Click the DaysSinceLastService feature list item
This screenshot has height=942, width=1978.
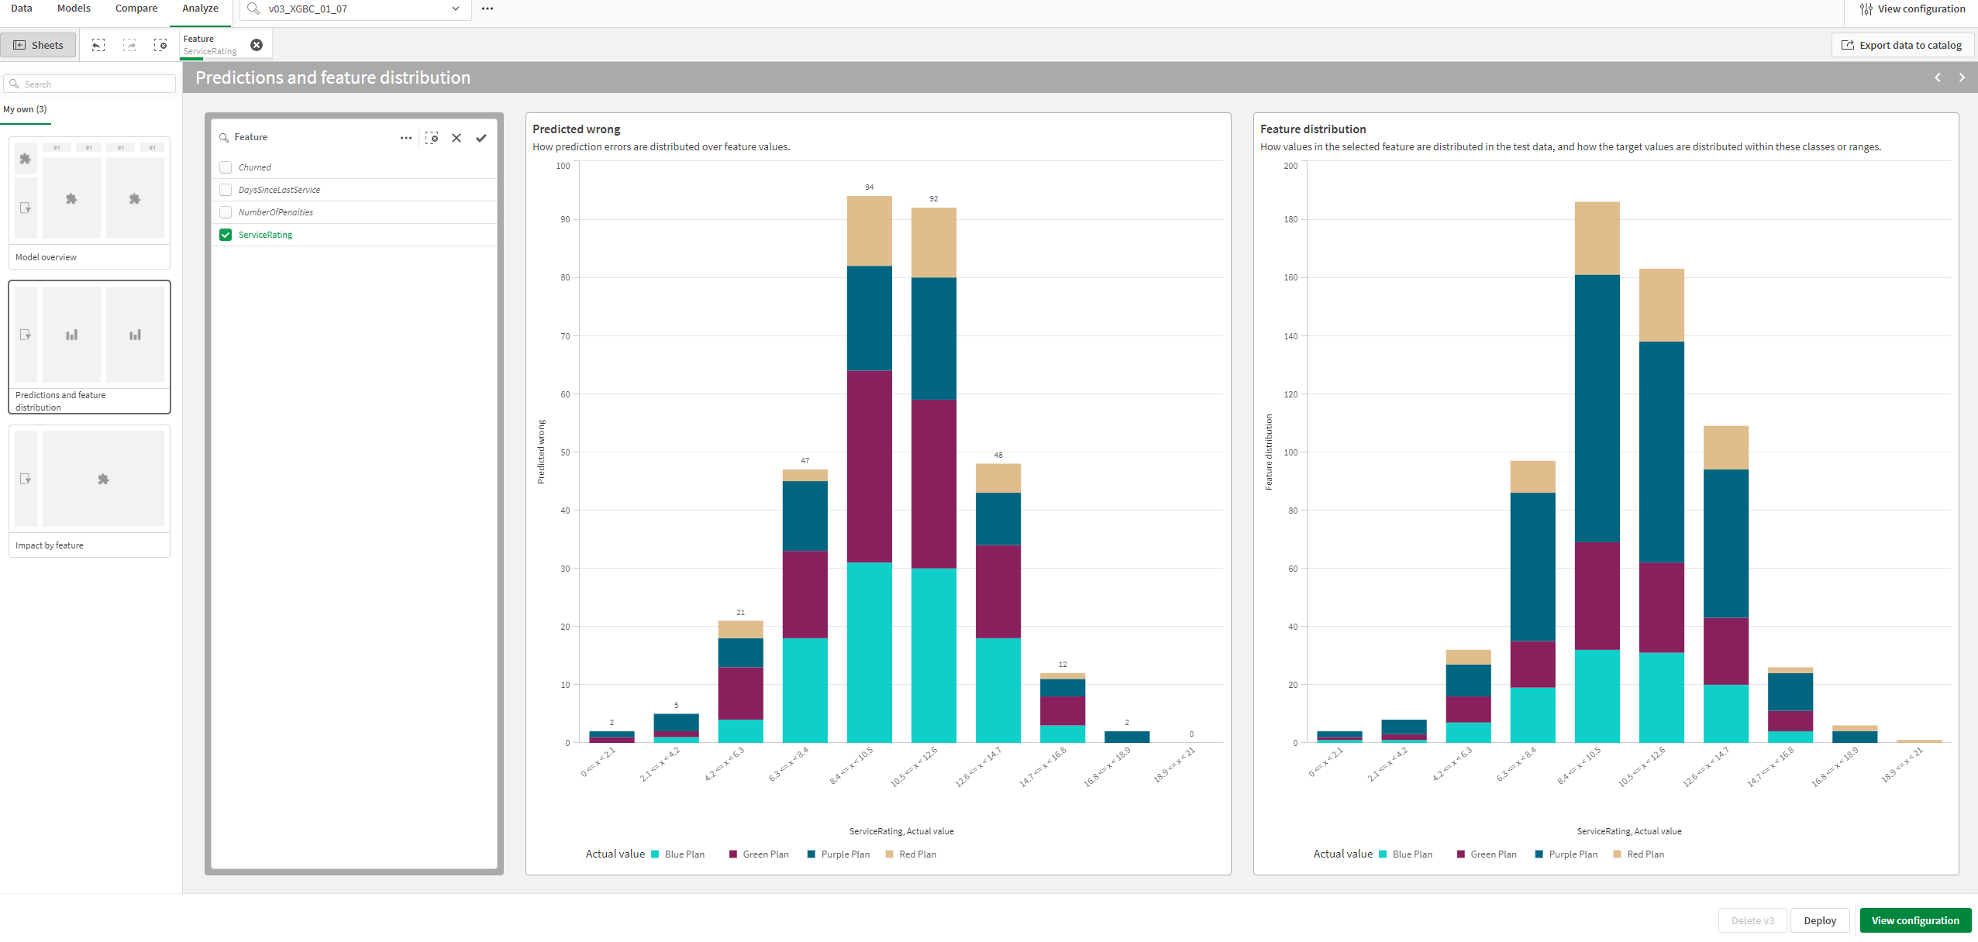coord(280,188)
